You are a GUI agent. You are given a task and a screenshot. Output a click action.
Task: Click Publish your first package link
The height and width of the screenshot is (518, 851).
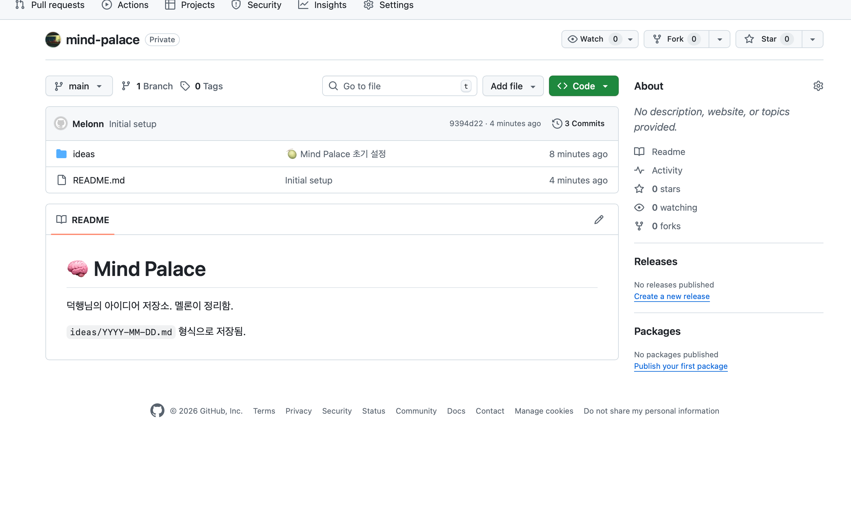point(680,366)
